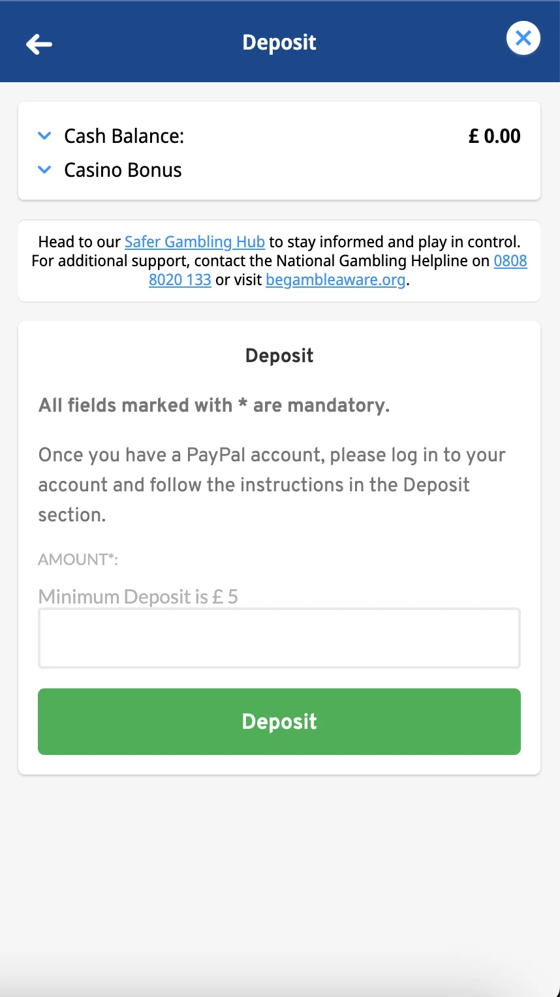Open the Safer Gambling Hub link
Viewport: 560px width, 997px height.
194,242
